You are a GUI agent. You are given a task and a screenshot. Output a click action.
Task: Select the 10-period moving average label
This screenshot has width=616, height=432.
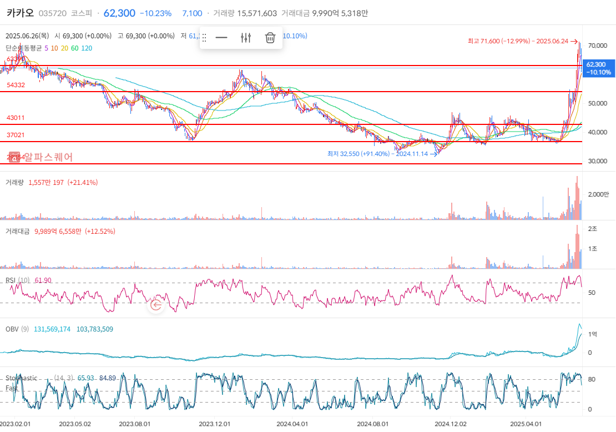pos(54,48)
